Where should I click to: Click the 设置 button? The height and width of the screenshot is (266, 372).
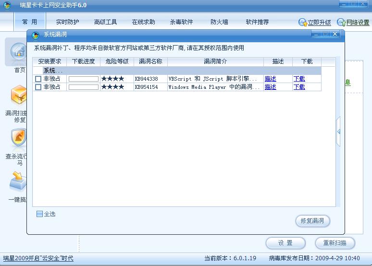tap(285, 243)
